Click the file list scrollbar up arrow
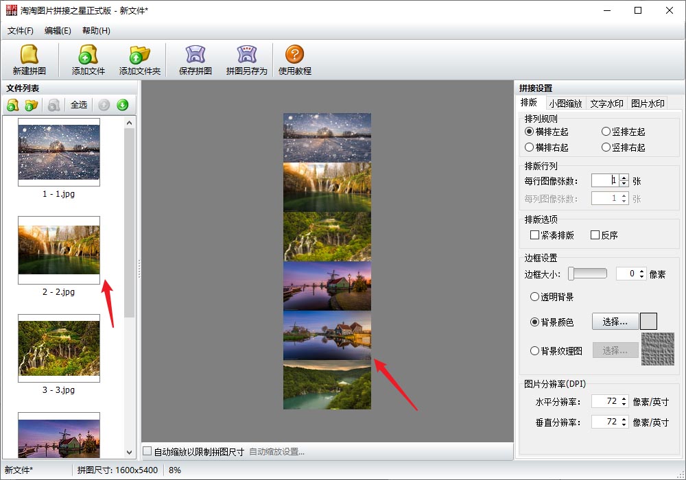The height and width of the screenshot is (480, 686). pos(129,123)
